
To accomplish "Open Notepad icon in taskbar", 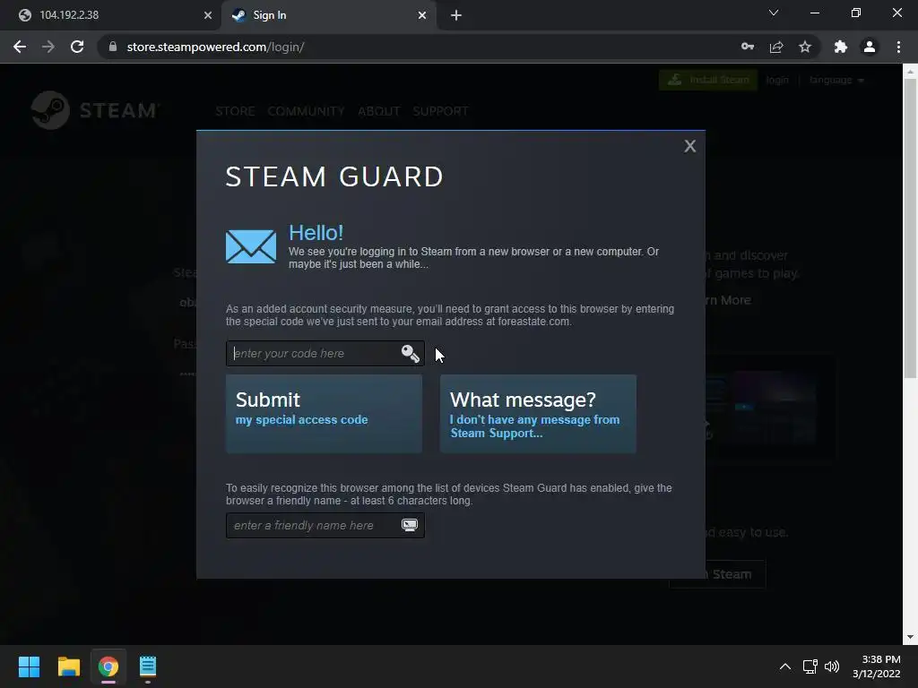I will pos(148,666).
